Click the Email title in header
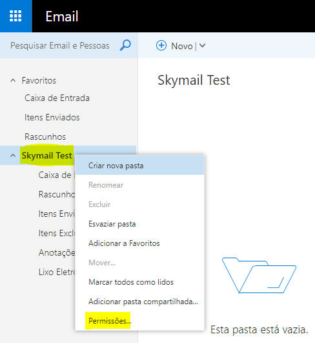The width and height of the screenshot is (315, 343). [x=62, y=16]
